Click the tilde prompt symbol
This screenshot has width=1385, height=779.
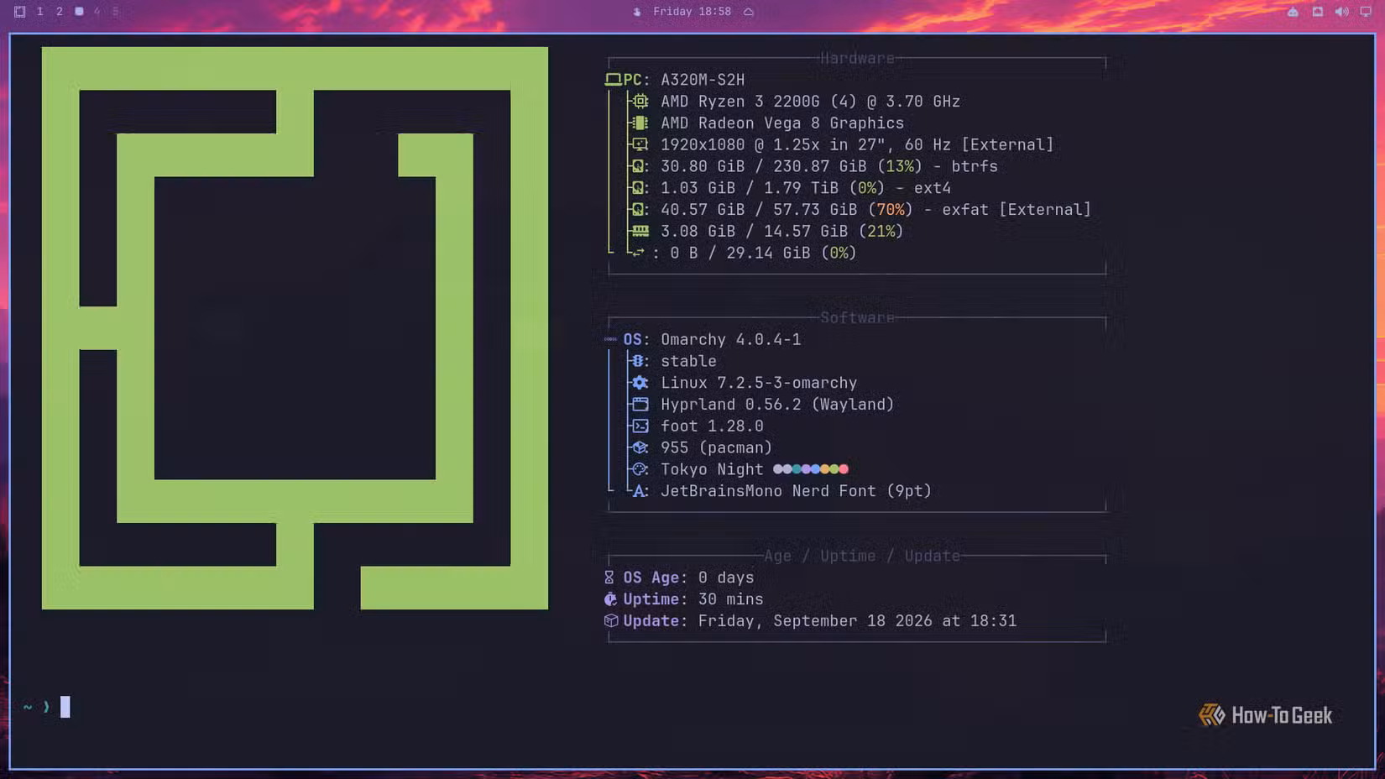click(x=28, y=707)
